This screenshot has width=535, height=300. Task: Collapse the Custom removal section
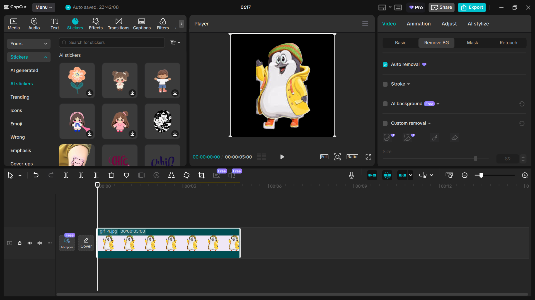click(x=430, y=123)
